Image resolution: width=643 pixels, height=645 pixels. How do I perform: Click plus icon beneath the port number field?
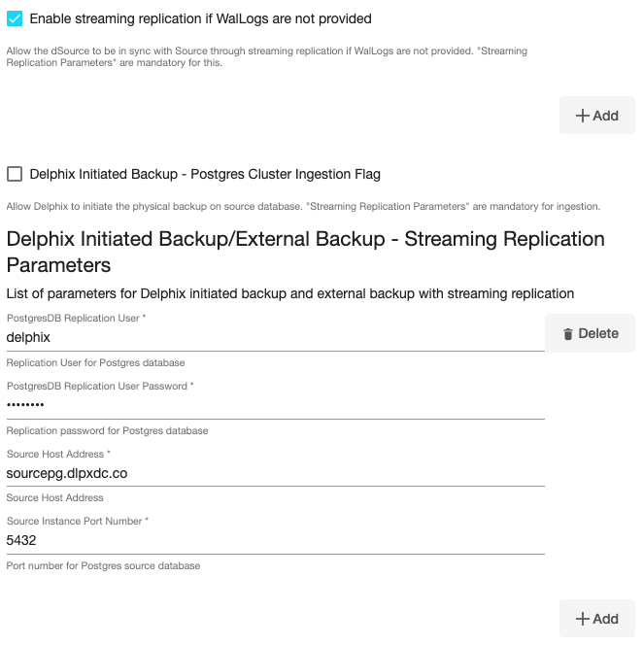[x=583, y=619]
